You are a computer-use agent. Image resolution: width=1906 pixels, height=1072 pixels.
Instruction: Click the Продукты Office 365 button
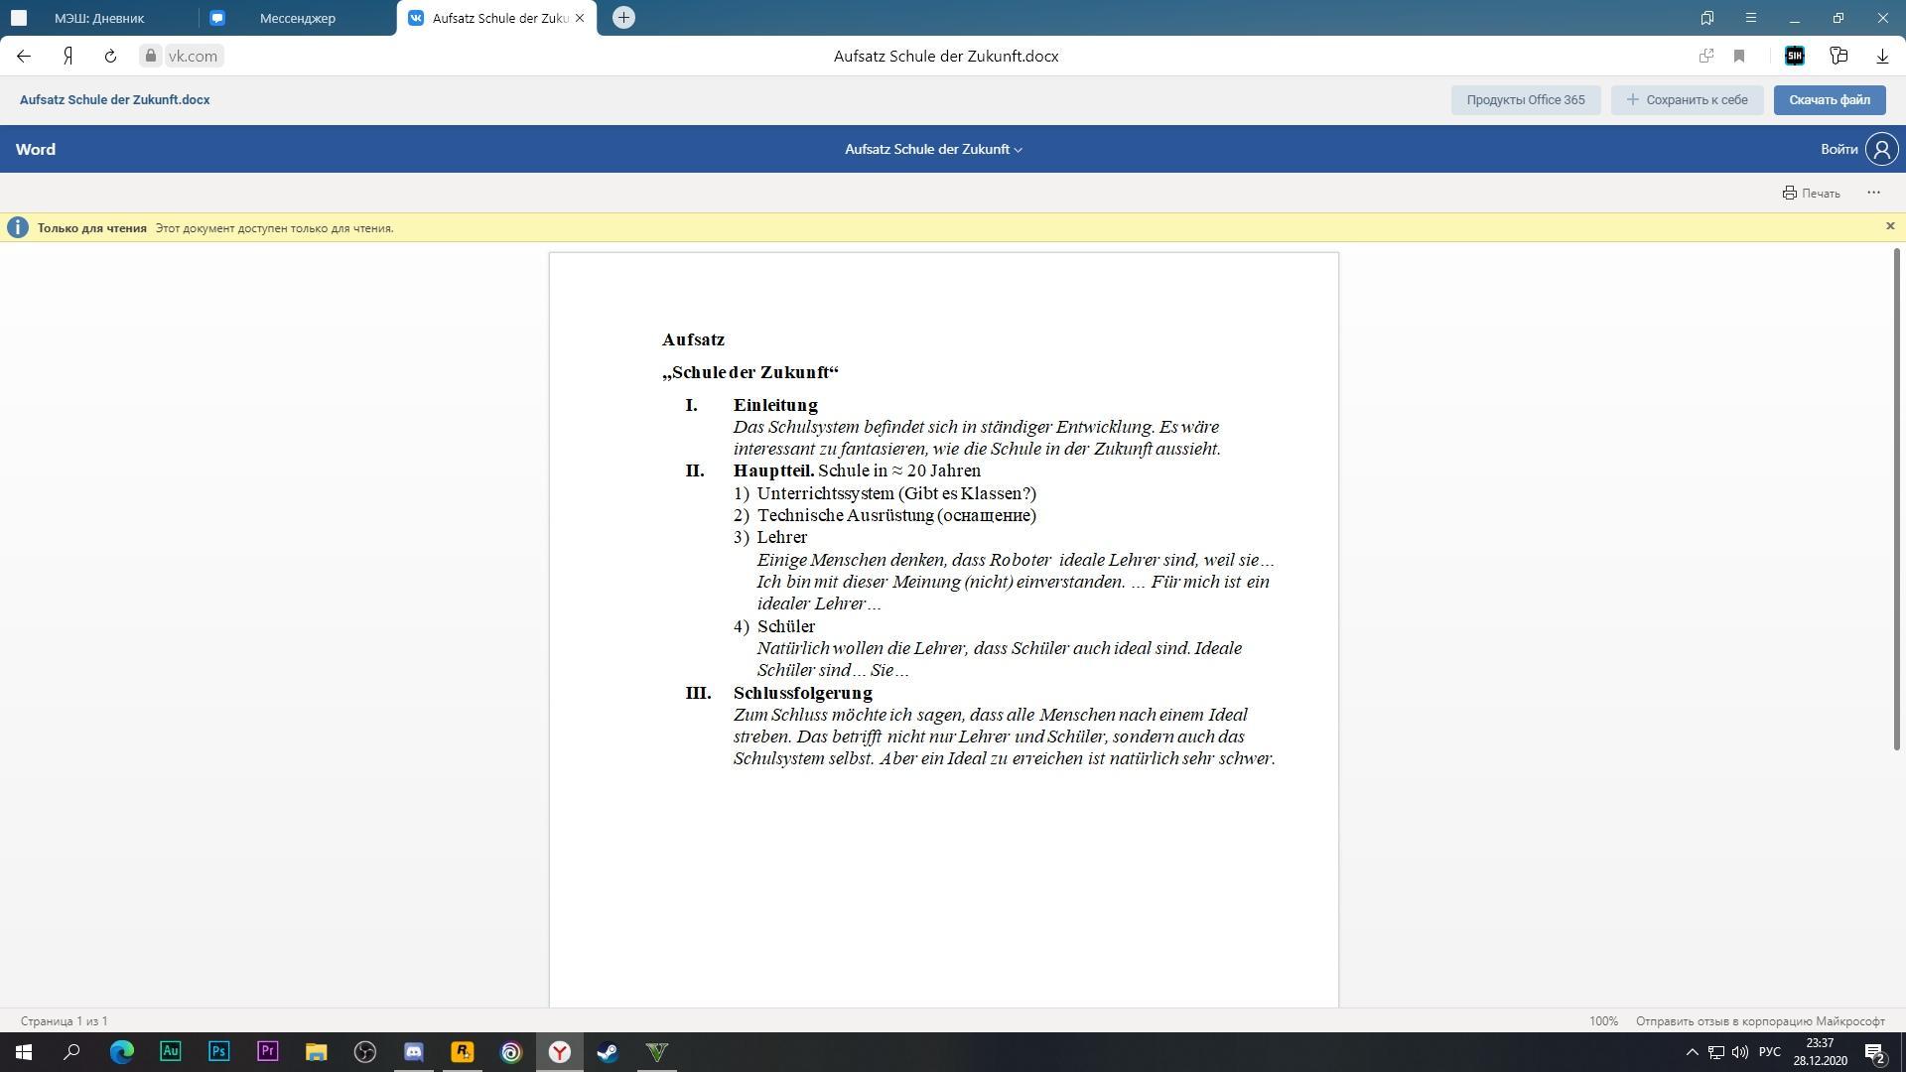tap(1525, 99)
